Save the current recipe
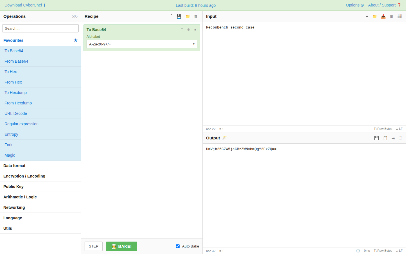 pyautogui.click(x=179, y=16)
